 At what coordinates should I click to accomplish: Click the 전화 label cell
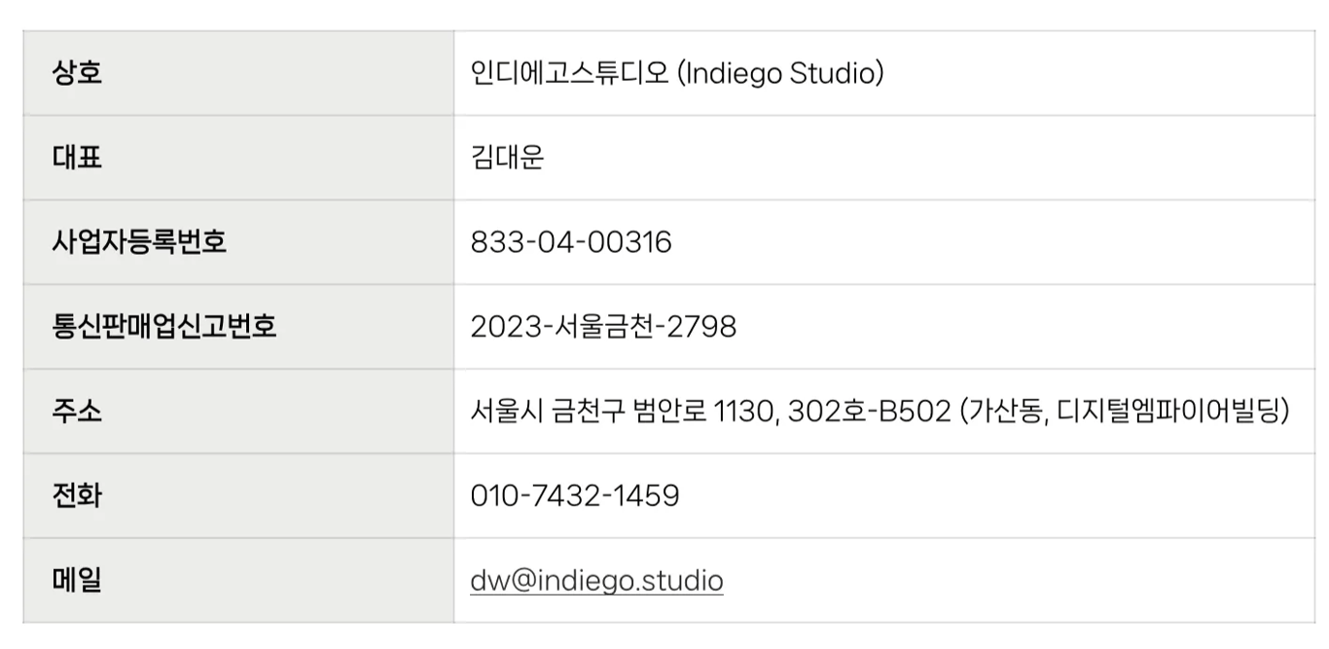[238, 496]
